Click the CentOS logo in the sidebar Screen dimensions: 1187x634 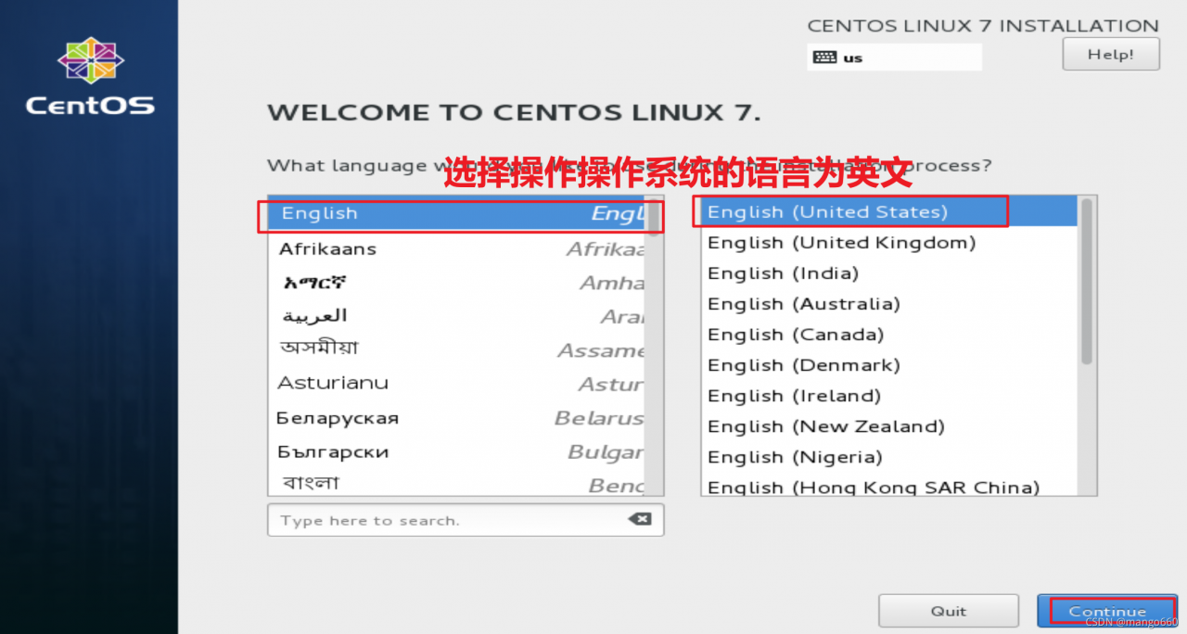[x=89, y=77]
